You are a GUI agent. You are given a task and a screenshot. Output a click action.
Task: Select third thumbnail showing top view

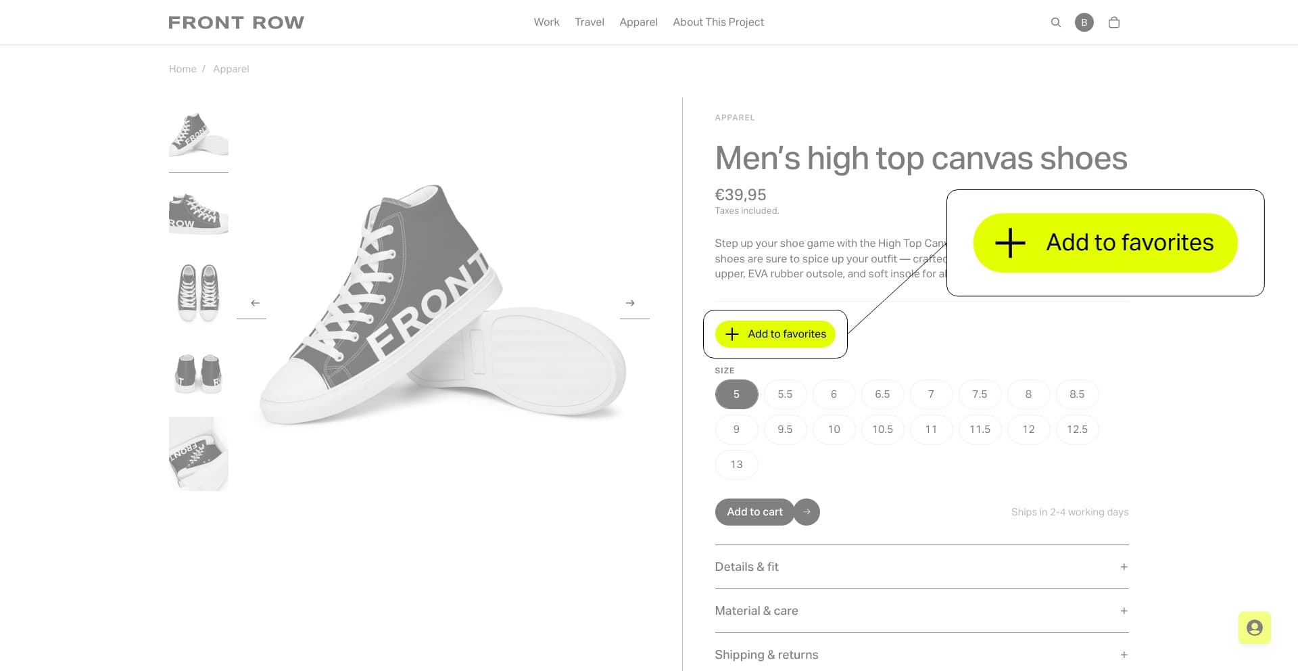pos(199,293)
